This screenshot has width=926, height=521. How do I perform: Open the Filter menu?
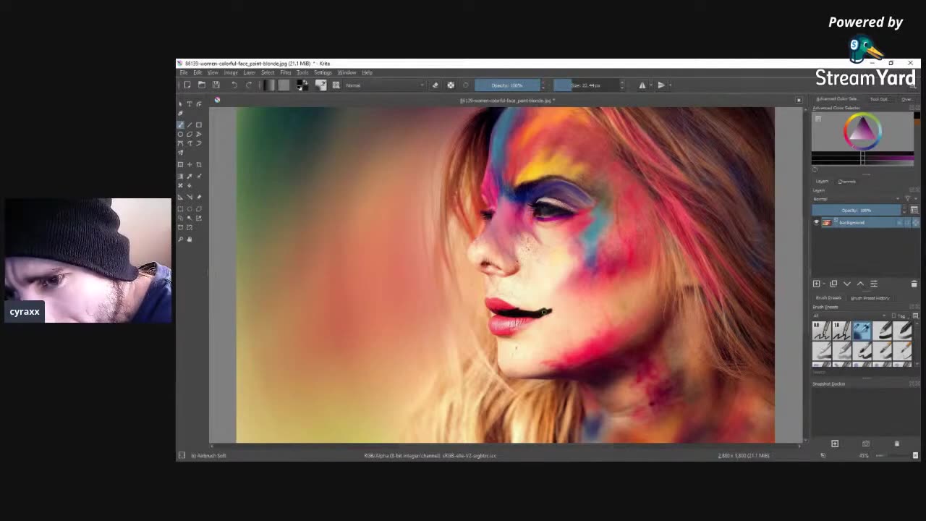[286, 72]
